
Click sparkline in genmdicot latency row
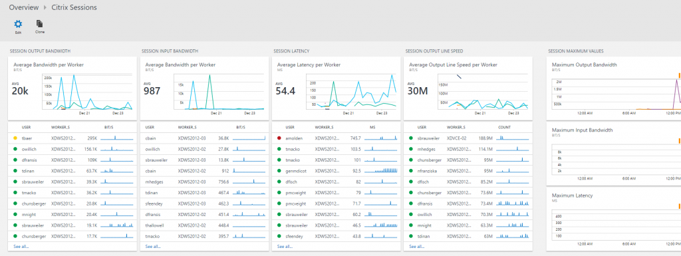(381, 171)
